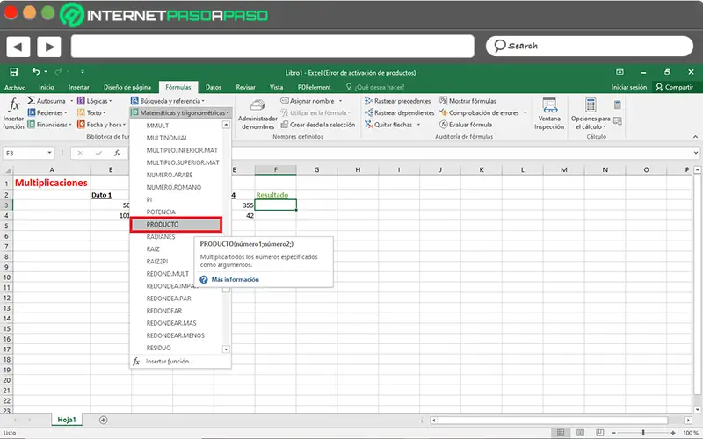Switch to the Datos ribbon tab
Viewport: 703px width, 439px height.
tap(214, 87)
